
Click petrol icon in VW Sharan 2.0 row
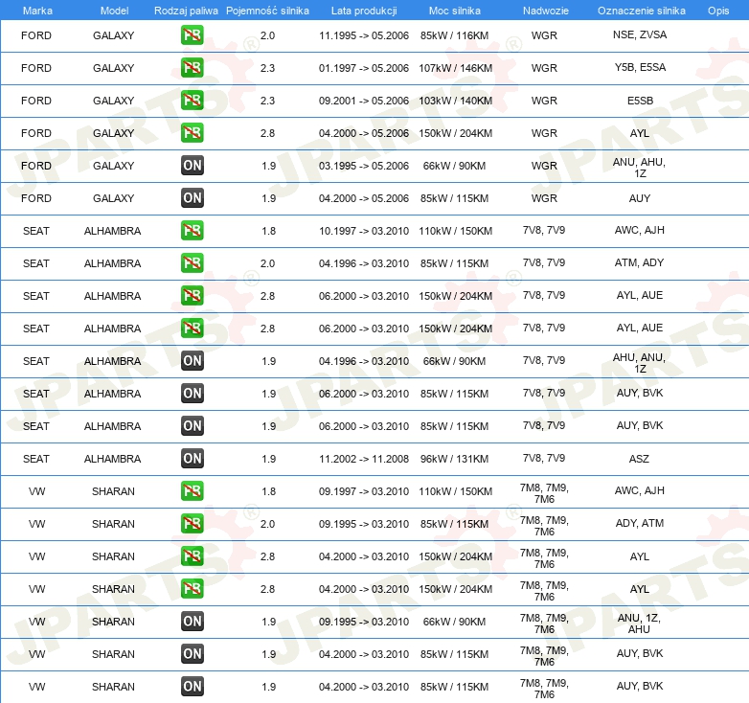point(192,523)
